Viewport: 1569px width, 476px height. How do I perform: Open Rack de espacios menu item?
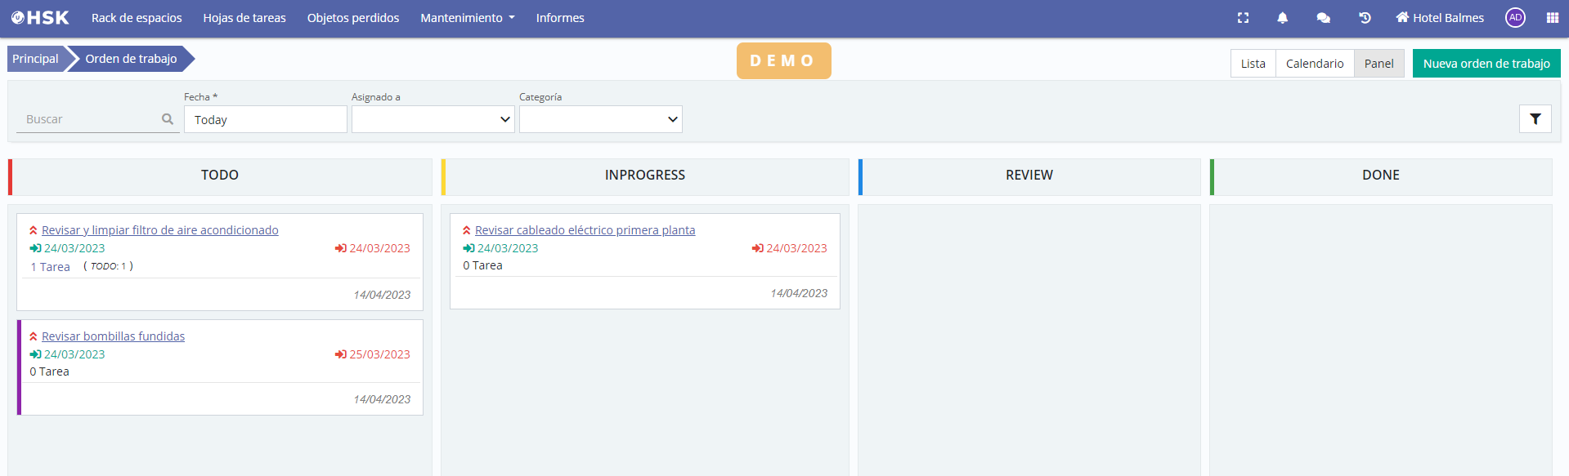point(137,18)
